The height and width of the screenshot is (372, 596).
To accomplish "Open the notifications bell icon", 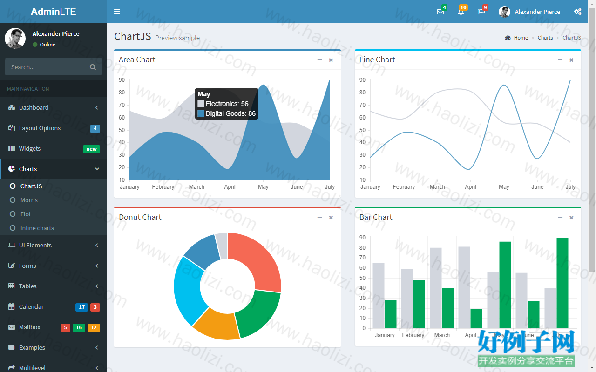I will click(x=461, y=12).
